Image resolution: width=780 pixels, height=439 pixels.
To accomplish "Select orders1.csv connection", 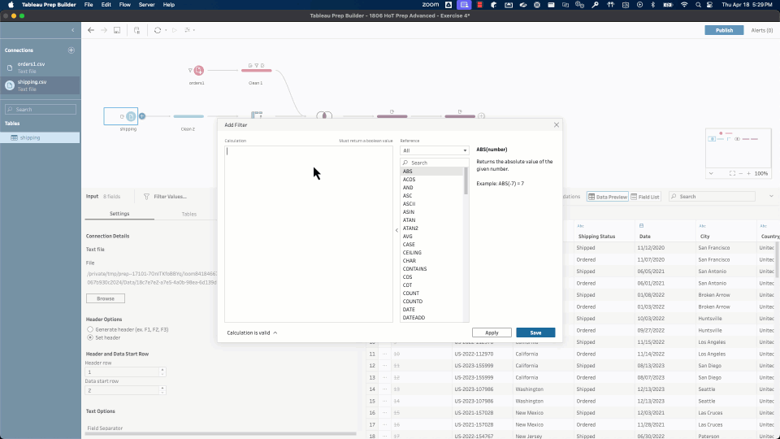I will click(x=40, y=67).
